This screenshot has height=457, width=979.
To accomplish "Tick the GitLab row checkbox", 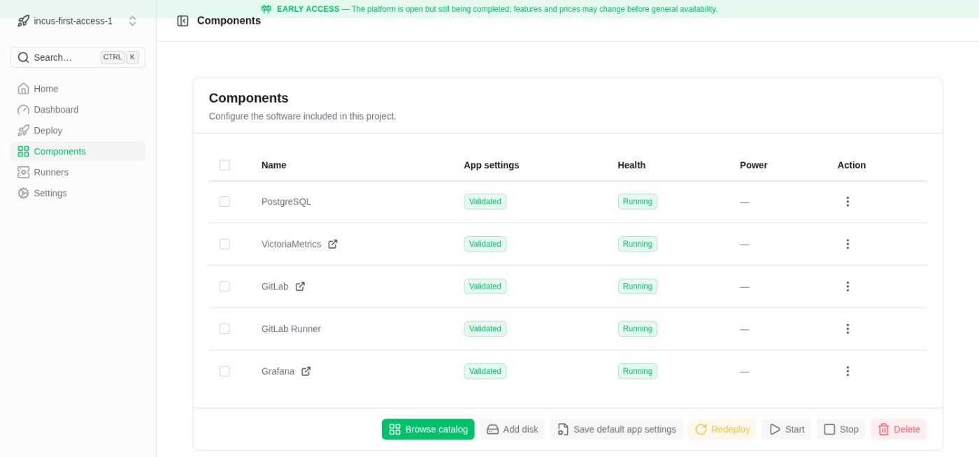I will pyautogui.click(x=224, y=286).
